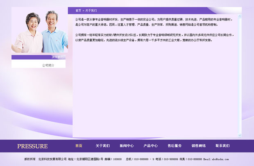The width and height of the screenshot is (254, 166).
Task: Click the 邮编 100000 footer text
Action: 113,159
